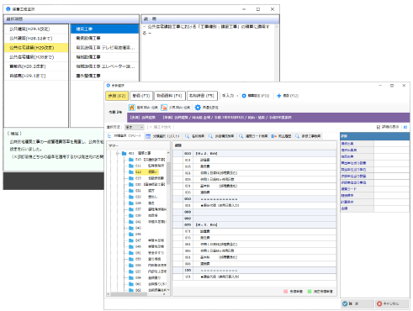
Task: Select table row 101 at bottom of list
Action: point(254,277)
